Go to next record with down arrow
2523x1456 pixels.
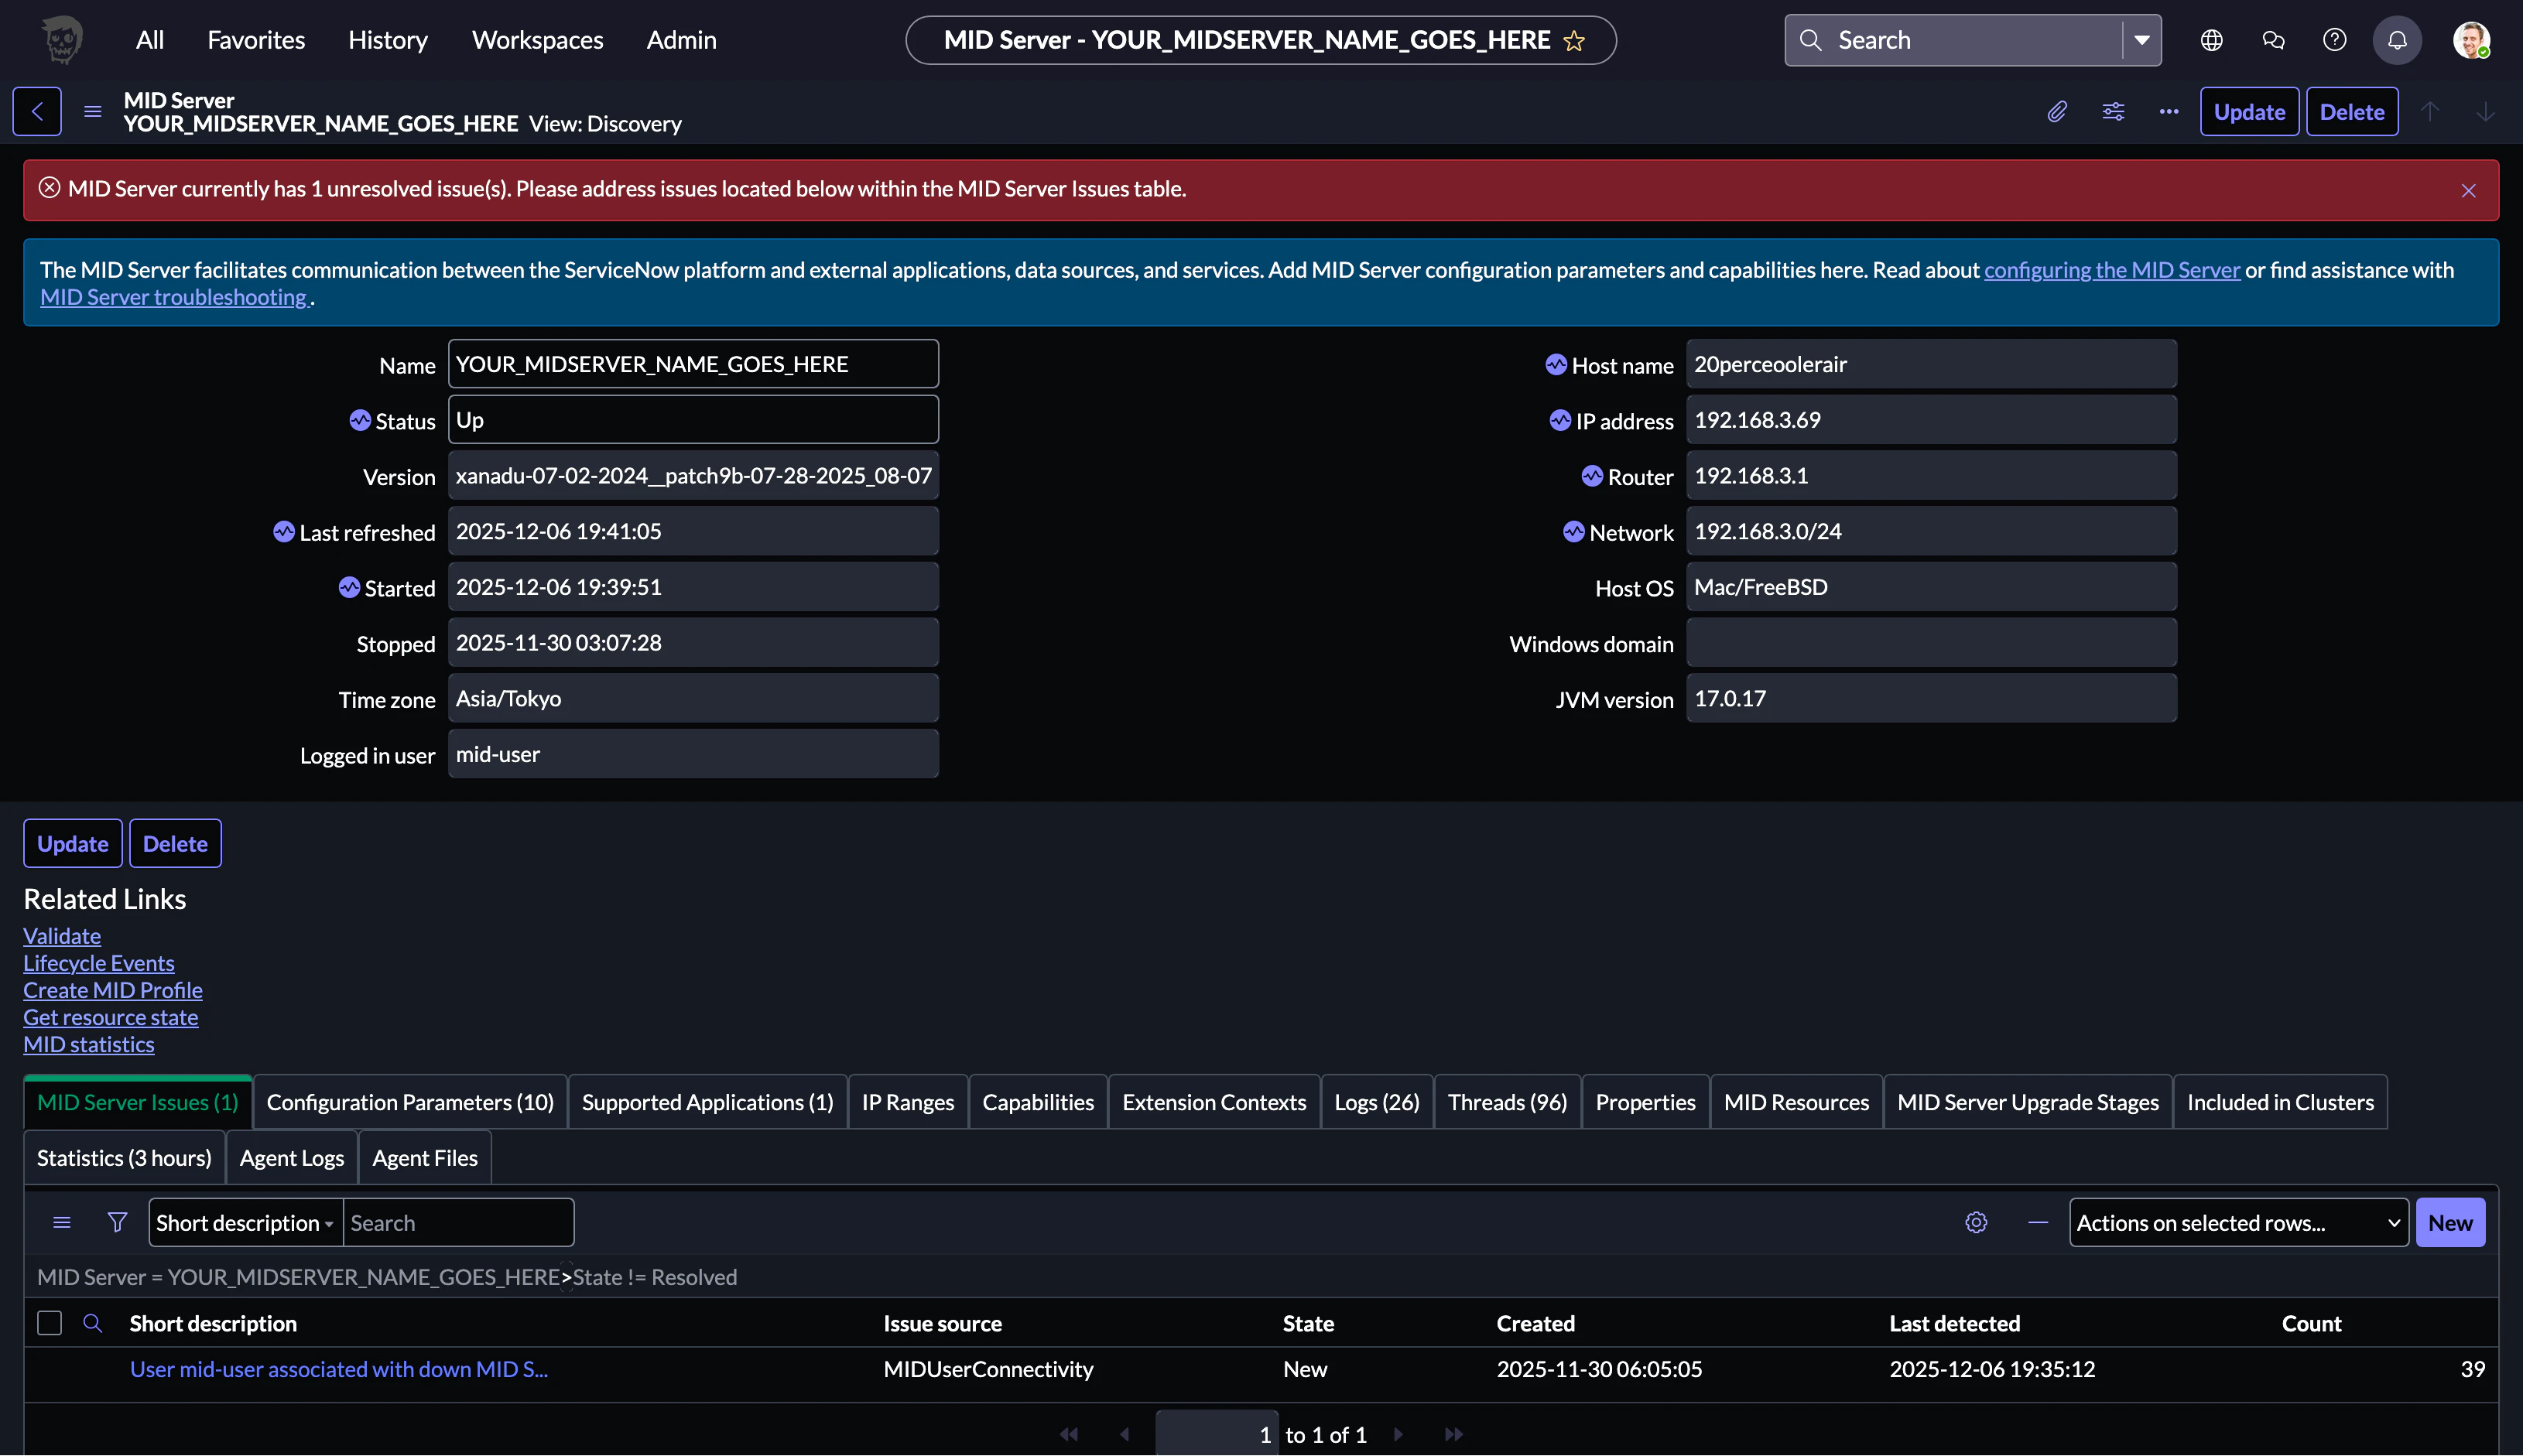pos(2485,111)
